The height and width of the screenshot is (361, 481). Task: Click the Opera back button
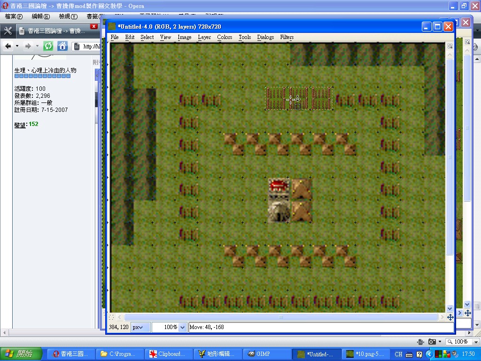pyautogui.click(x=8, y=47)
